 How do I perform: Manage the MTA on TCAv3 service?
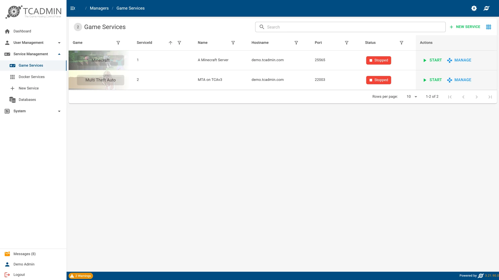tap(459, 80)
